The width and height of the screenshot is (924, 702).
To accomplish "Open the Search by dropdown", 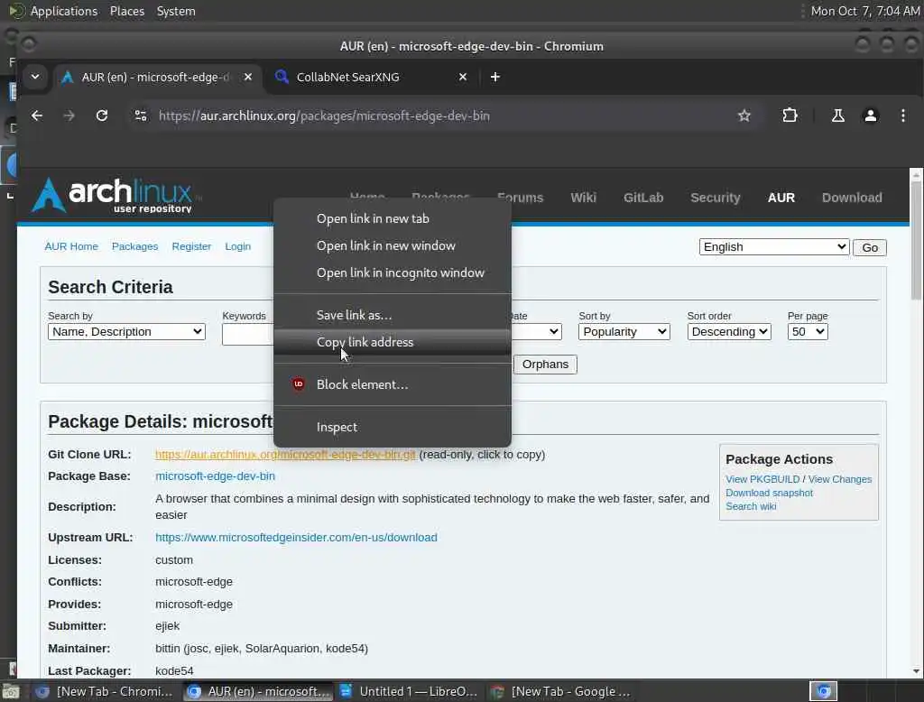I will pos(126,332).
